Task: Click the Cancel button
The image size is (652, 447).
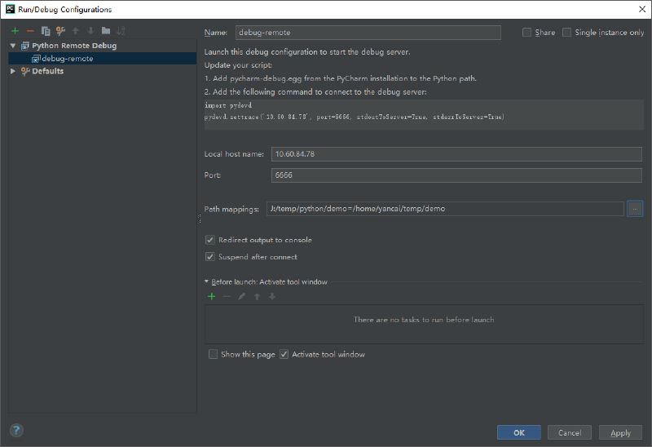Action: 570,432
